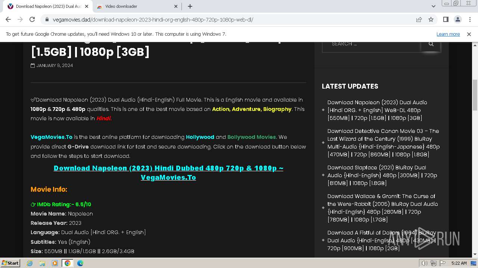The width and height of the screenshot is (478, 268).
Task: Open Windows Media Player from taskbar
Action: 55,263
